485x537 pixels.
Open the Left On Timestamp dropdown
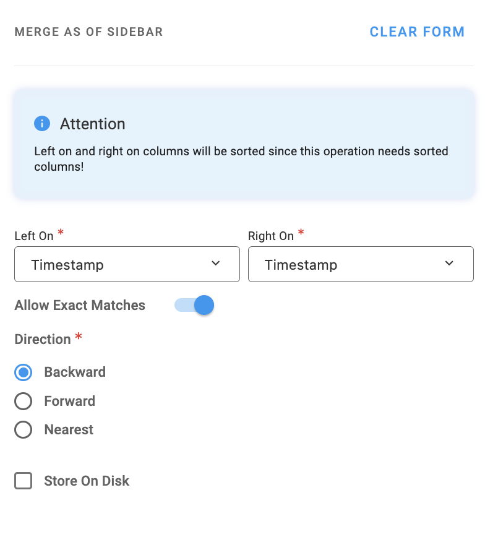coord(118,265)
